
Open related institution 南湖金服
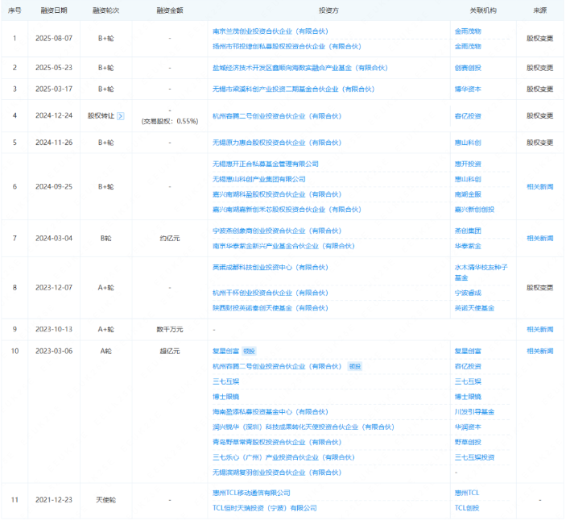click(x=468, y=194)
